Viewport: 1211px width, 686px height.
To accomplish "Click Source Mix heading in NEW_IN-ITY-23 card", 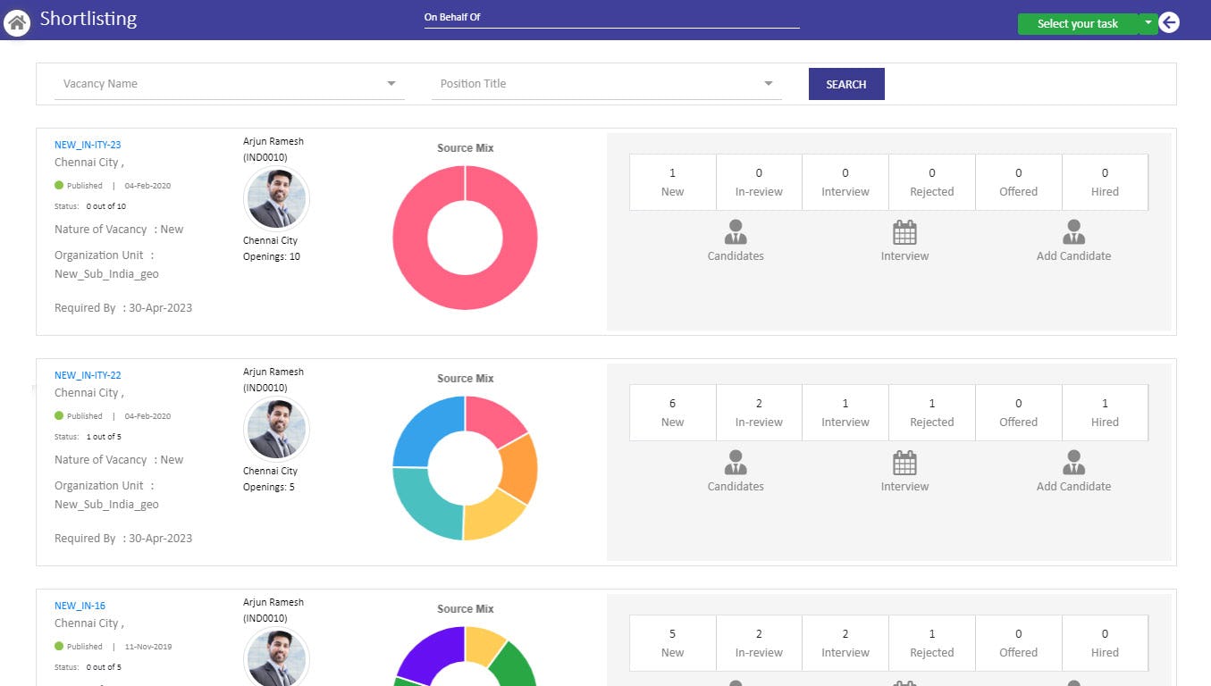I will (465, 148).
